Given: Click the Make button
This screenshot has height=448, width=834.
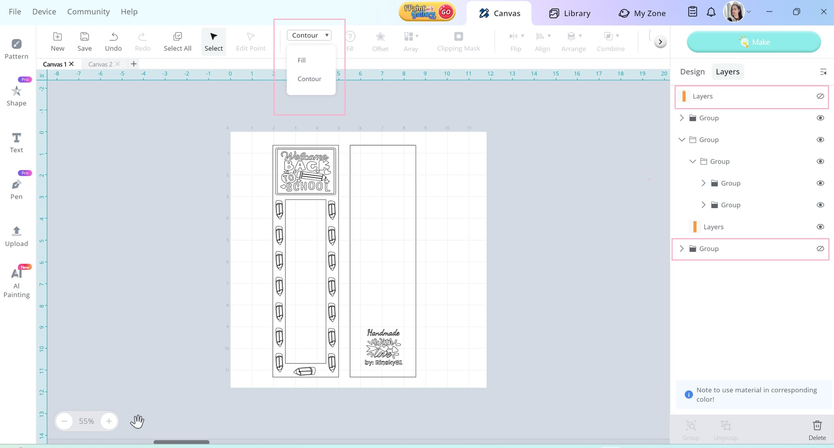Looking at the screenshot, I should tap(754, 42).
